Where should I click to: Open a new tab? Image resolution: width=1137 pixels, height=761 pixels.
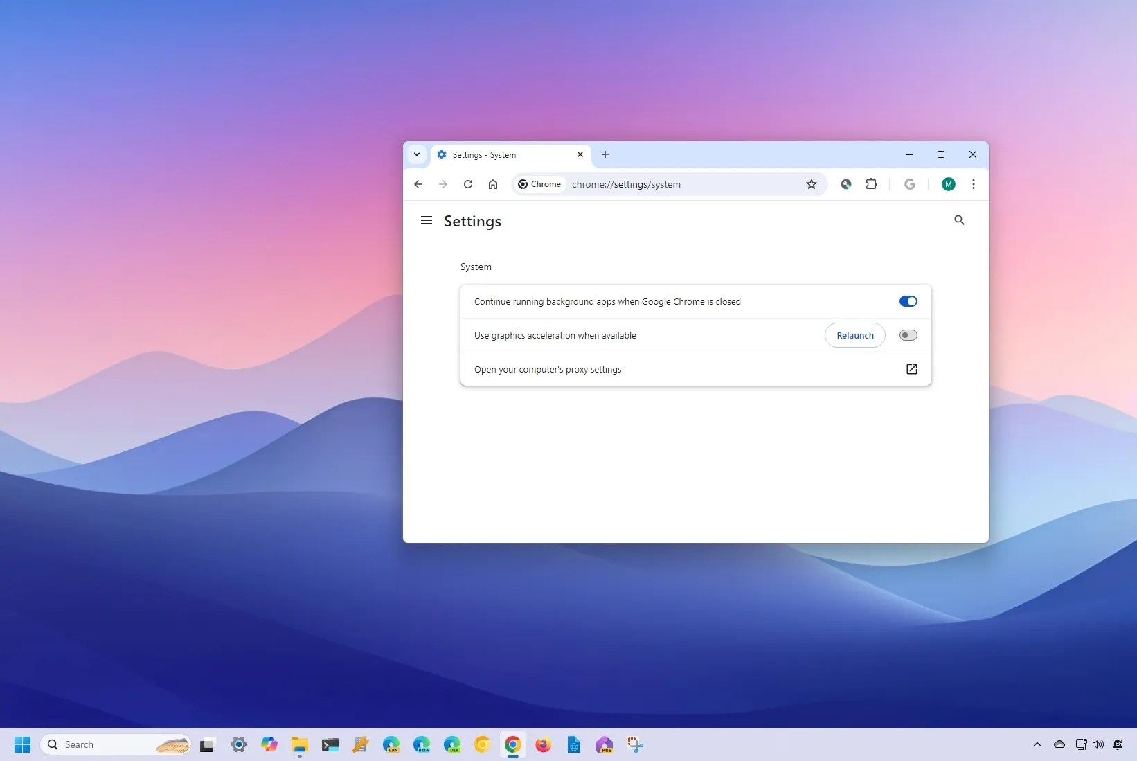click(605, 154)
